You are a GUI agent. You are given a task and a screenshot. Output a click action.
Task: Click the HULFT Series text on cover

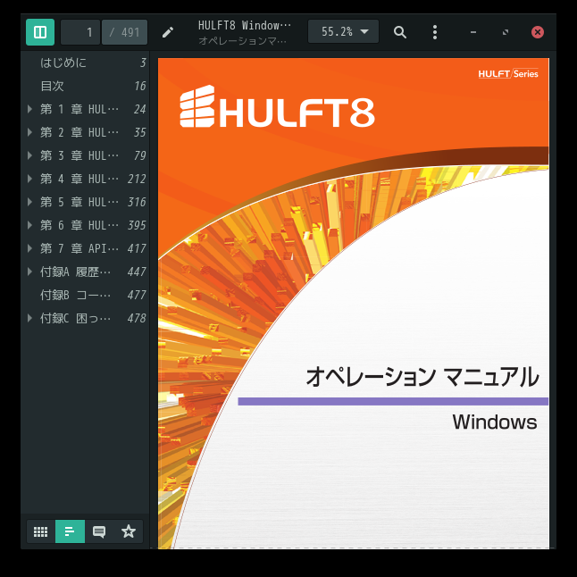508,73
